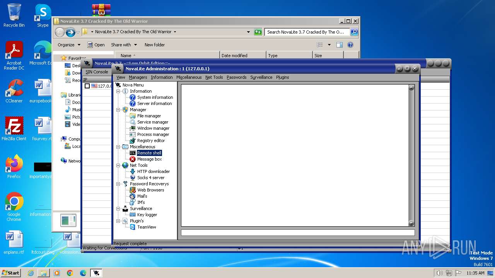The image size is (495, 278).
Task: Collapse the Plugin's tree node
Action: point(118,221)
